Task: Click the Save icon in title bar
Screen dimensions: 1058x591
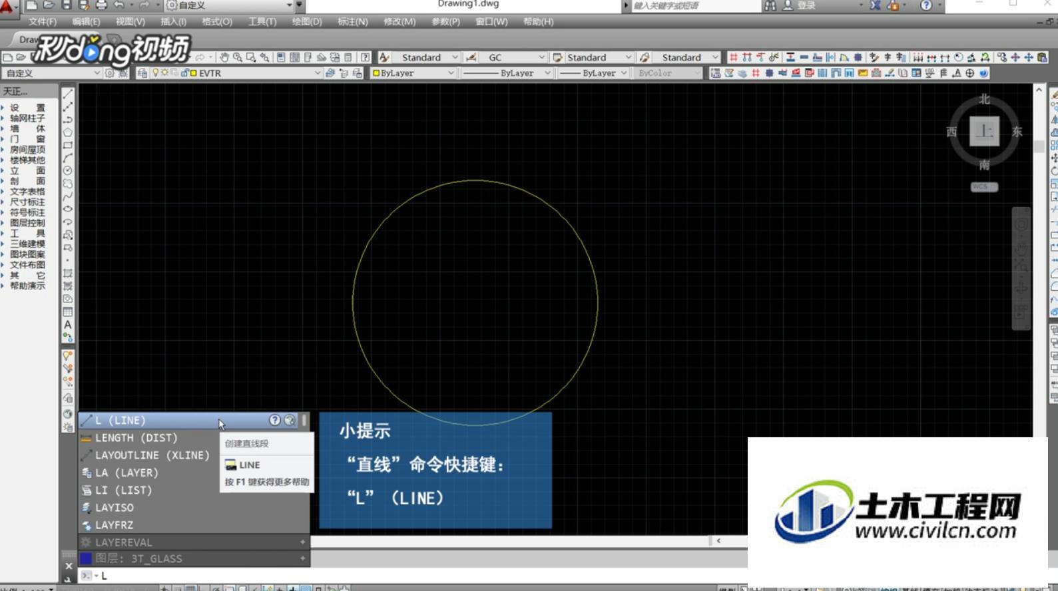Action: [x=67, y=5]
